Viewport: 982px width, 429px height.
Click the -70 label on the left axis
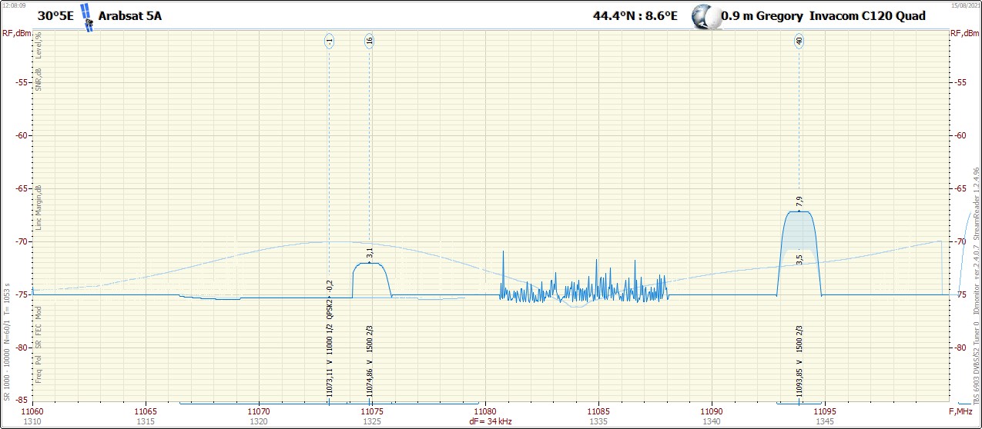click(22, 241)
